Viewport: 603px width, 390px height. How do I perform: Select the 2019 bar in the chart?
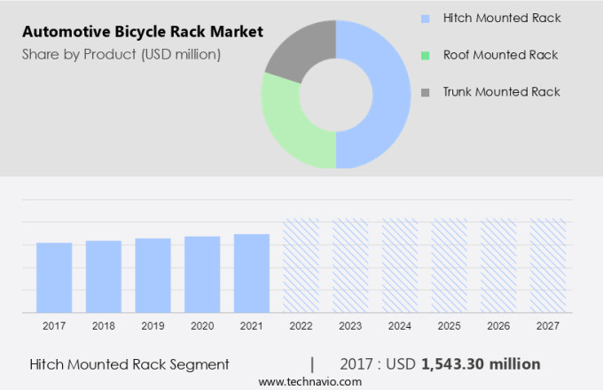(x=153, y=275)
